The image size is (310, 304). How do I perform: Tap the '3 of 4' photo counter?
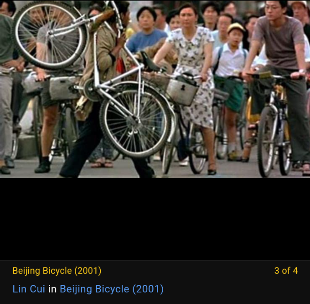286,271
